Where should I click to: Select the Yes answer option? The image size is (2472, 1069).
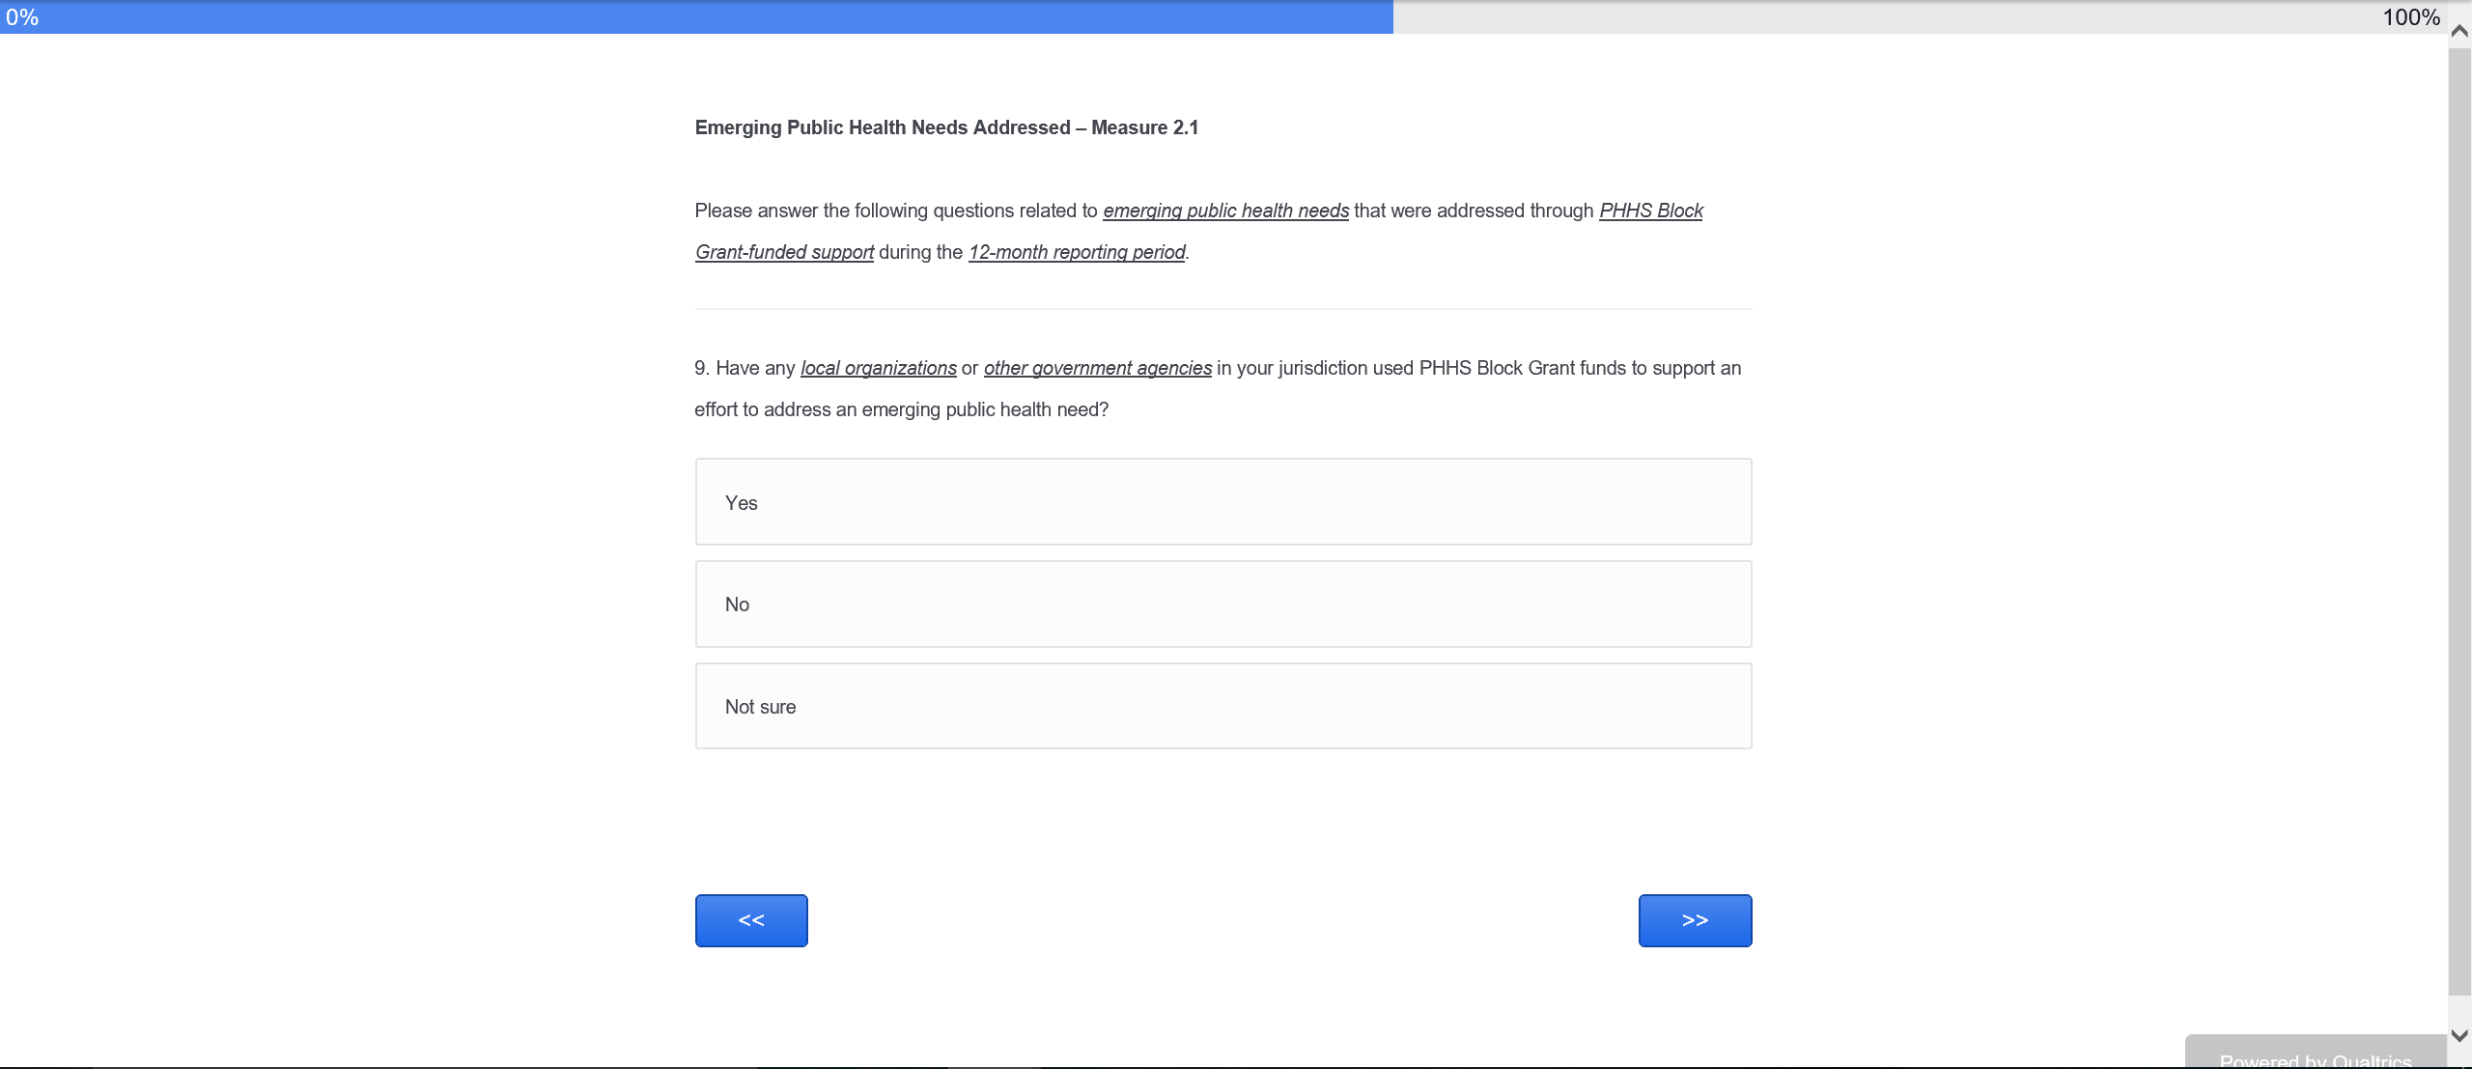(1222, 502)
